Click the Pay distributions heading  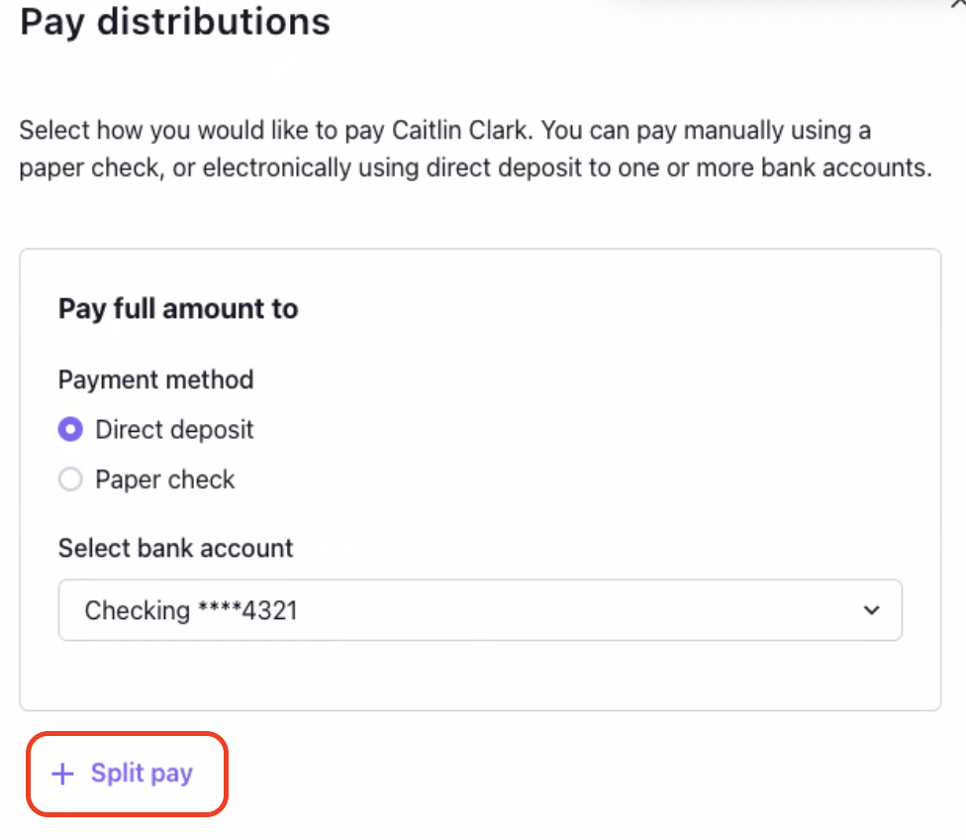175,21
